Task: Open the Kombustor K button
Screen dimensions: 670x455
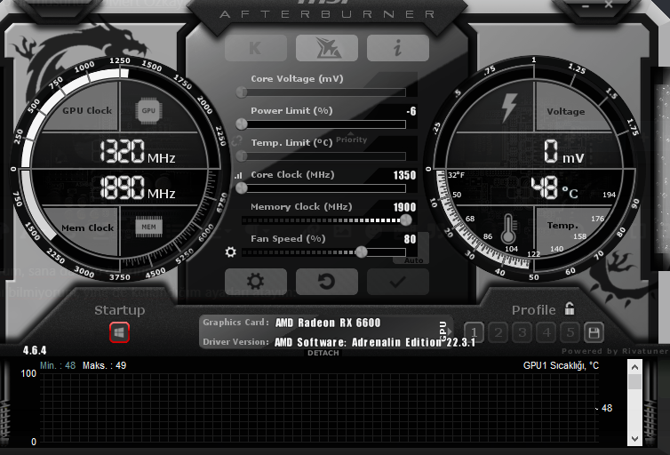Action: click(x=256, y=48)
